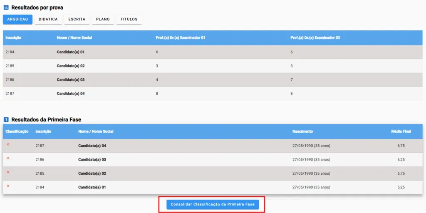
Task: Click Candidato(a) 03 name in the top table
Action: point(71,79)
